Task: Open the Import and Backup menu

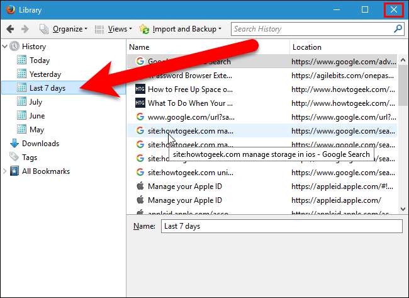Action: pos(187,29)
